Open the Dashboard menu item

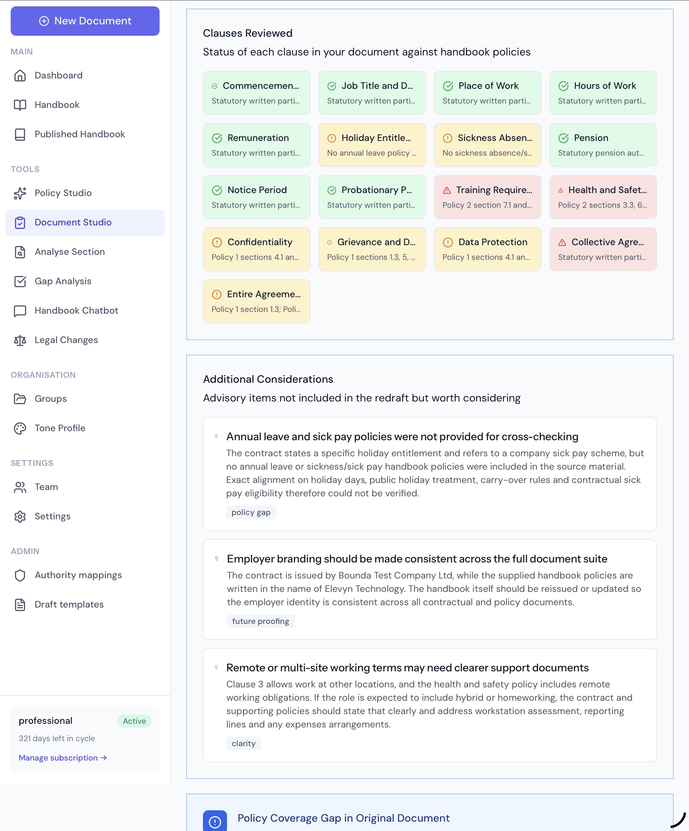[85, 75]
